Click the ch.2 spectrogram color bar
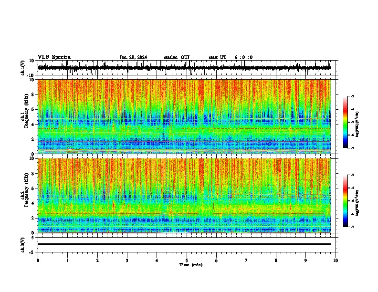The height and width of the screenshot is (292, 378). pyautogui.click(x=346, y=201)
